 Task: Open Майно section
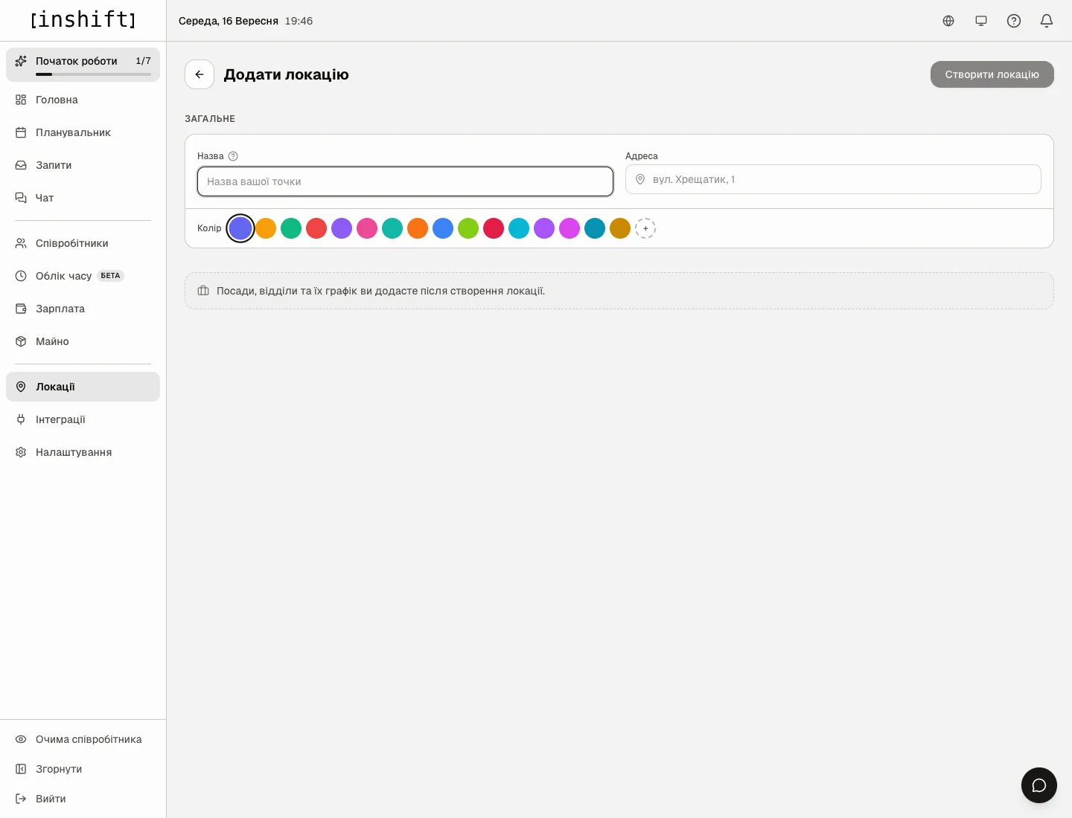coord(83,341)
